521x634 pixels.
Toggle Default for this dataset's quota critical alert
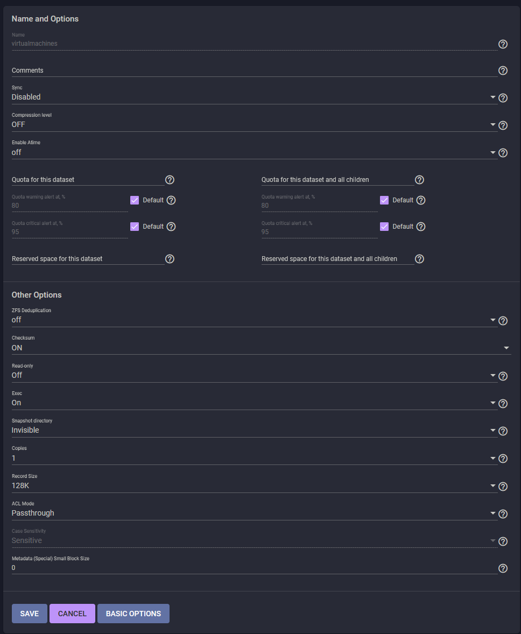135,227
